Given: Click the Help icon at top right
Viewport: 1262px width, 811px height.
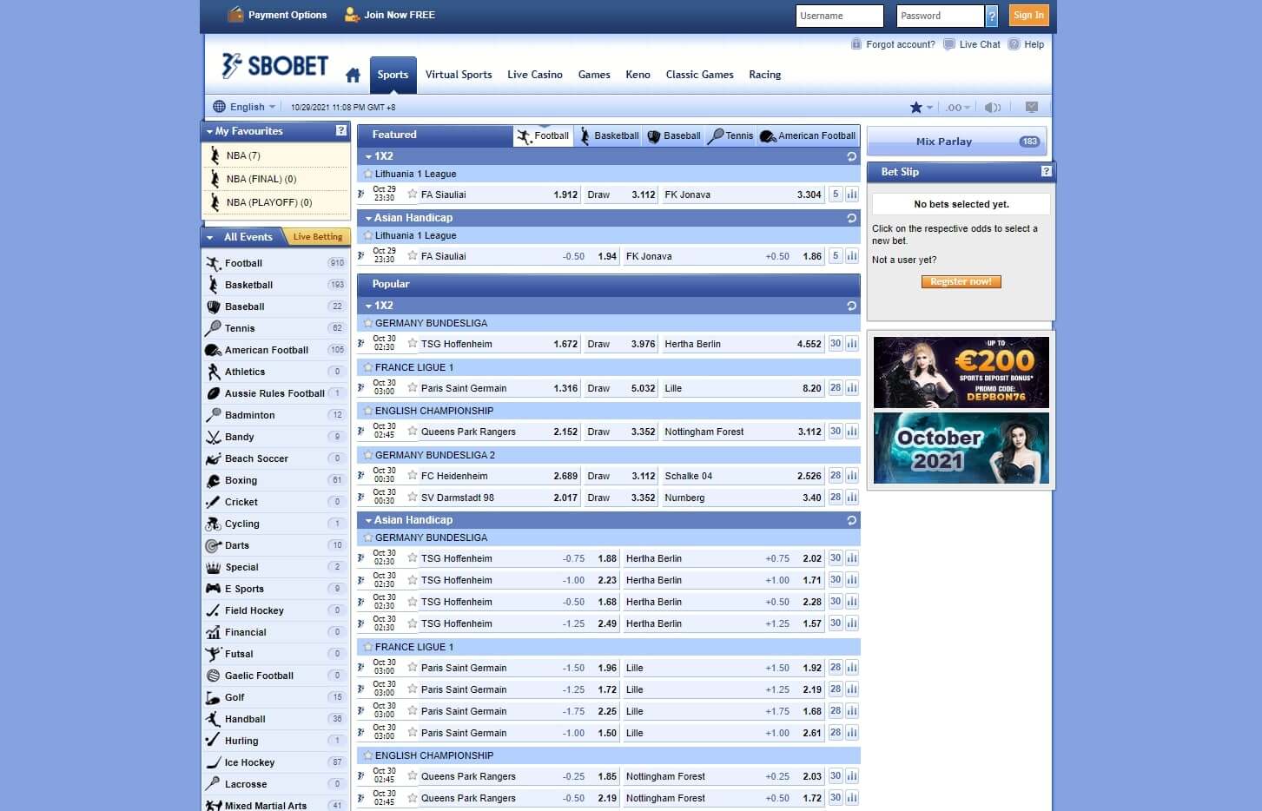Looking at the screenshot, I should 1013,44.
